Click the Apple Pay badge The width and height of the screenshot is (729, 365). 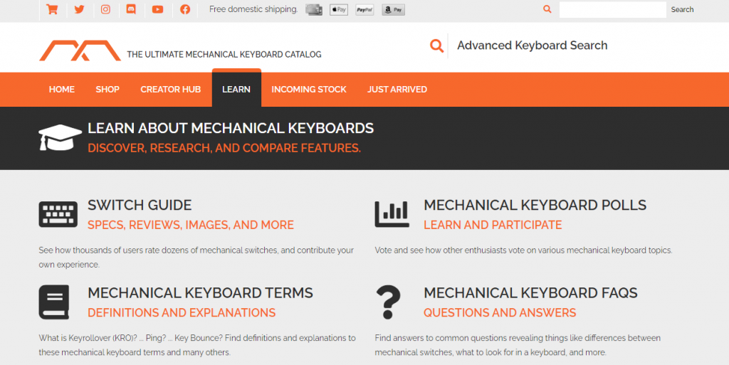pyautogui.click(x=339, y=9)
